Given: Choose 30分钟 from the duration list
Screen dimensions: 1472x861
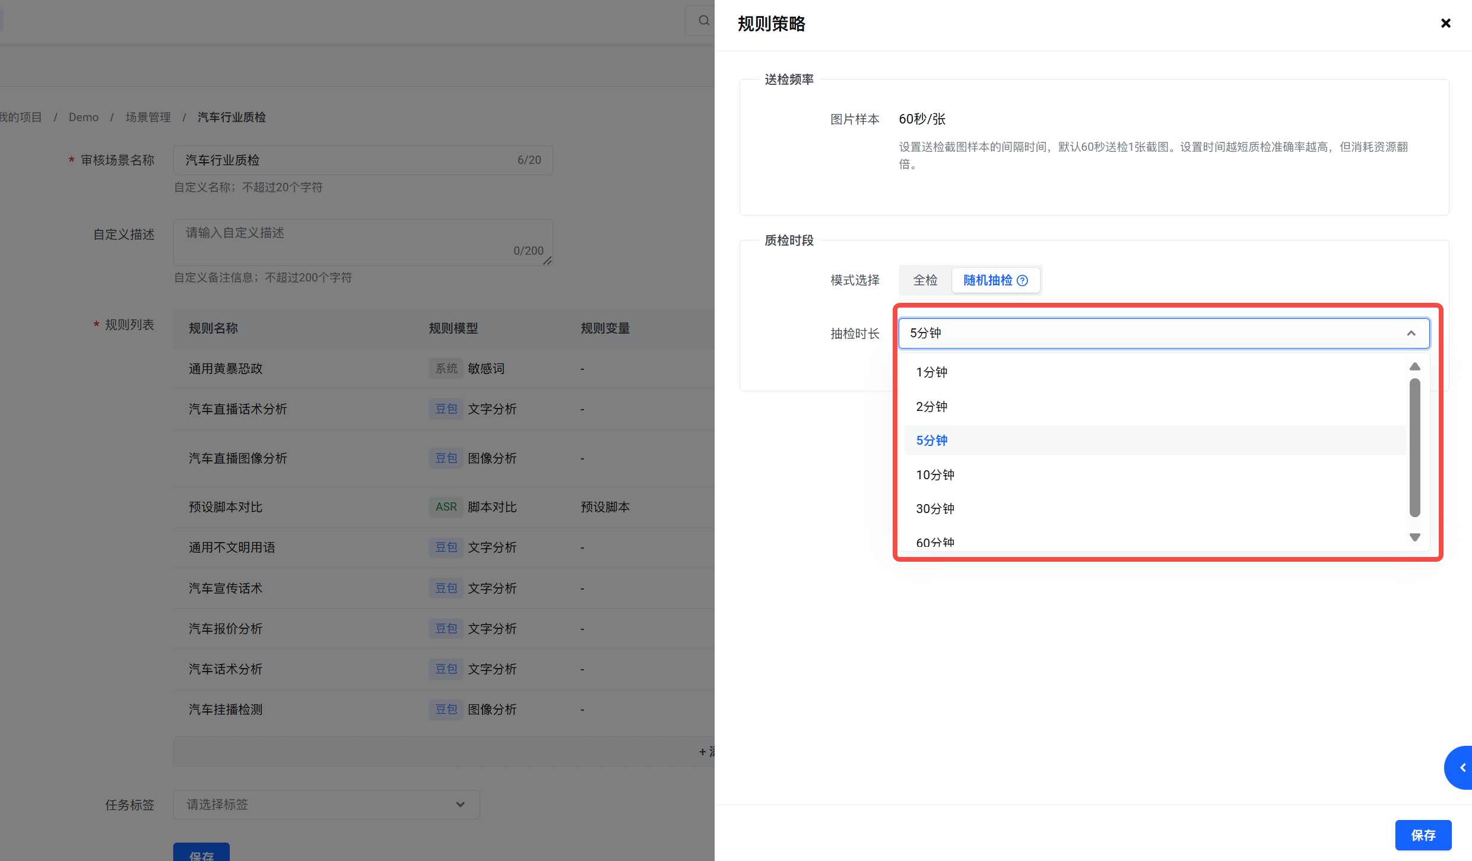Looking at the screenshot, I should [x=1154, y=509].
